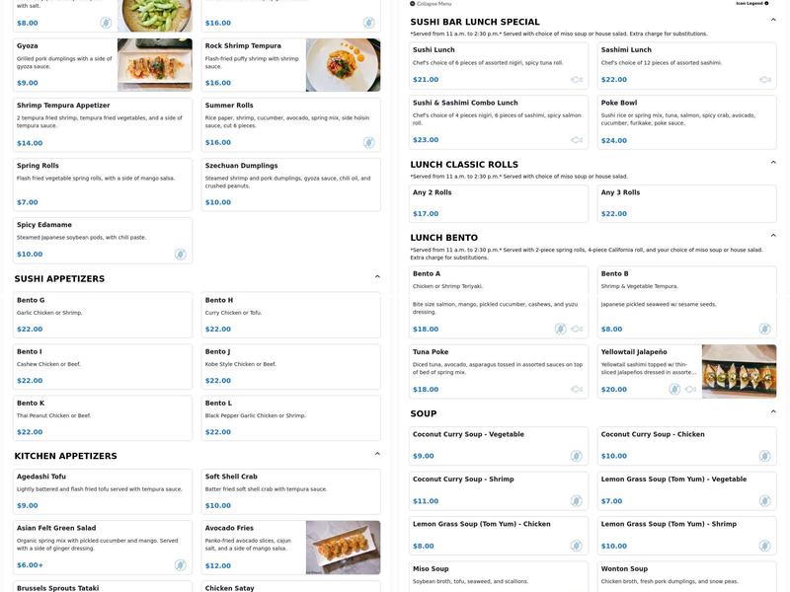790x592 pixels.
Task: Click the icon next to Lemon Grass Soup - Shrimp price
Action: pos(762,544)
